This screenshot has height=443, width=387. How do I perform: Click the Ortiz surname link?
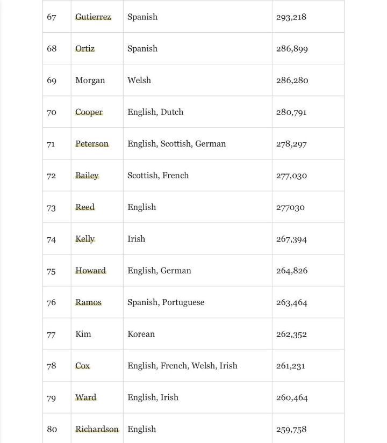click(85, 49)
